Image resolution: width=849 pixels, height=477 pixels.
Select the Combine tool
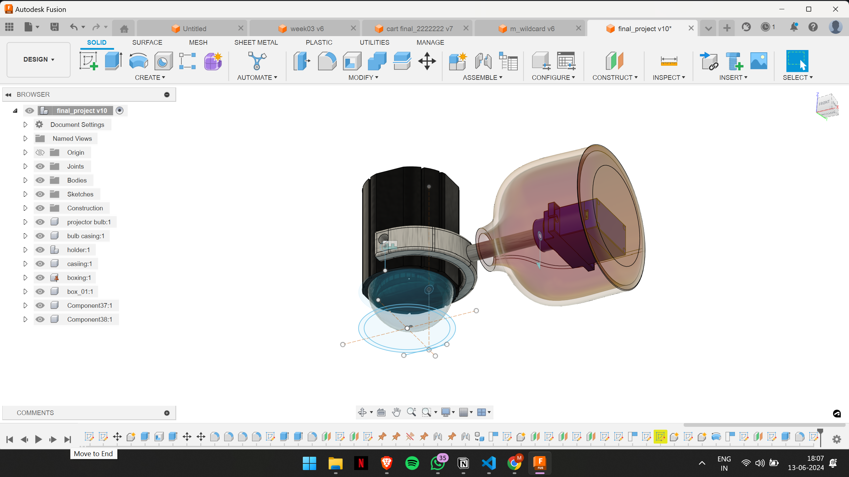point(377,61)
